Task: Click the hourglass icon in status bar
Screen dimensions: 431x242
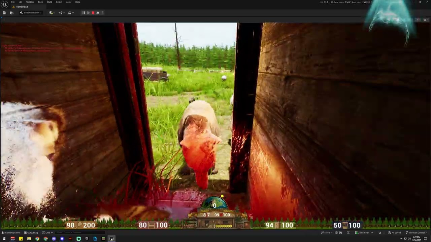Action: [x=348, y=233]
